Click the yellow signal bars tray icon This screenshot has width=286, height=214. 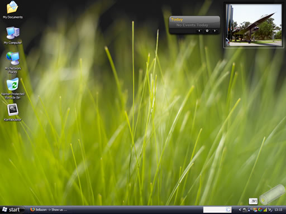tap(266, 210)
